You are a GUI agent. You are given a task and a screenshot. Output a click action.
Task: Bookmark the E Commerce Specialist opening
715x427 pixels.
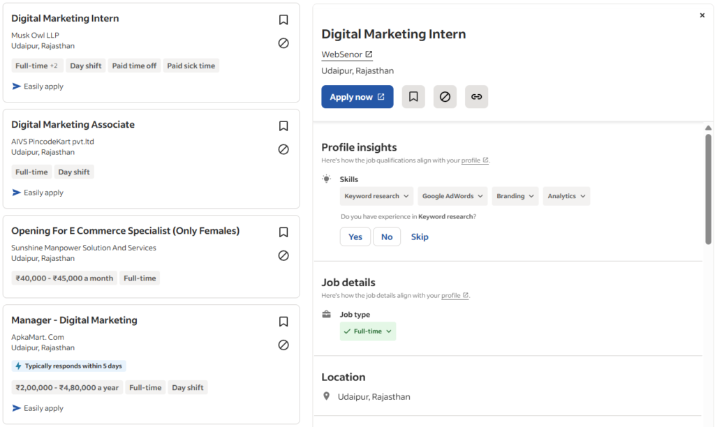point(283,232)
